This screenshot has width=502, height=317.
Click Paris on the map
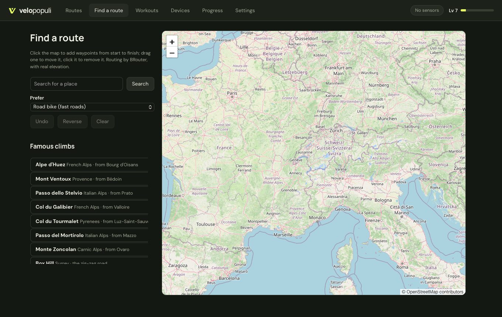(x=232, y=93)
